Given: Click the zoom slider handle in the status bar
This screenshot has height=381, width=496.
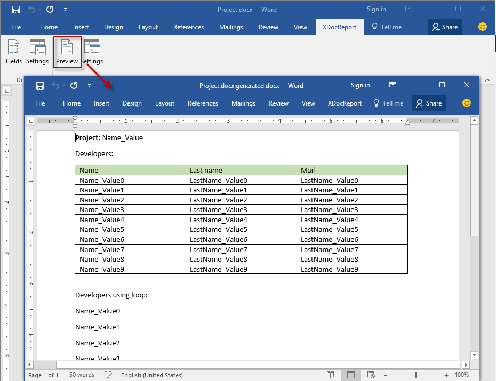Looking at the screenshot, I should 416,375.
